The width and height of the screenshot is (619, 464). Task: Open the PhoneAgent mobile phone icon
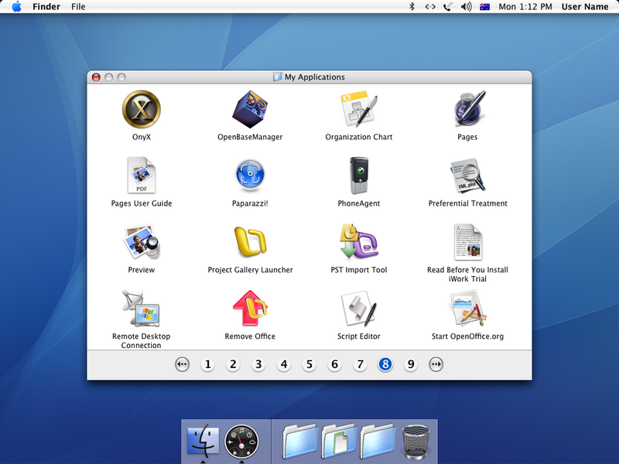[359, 176]
